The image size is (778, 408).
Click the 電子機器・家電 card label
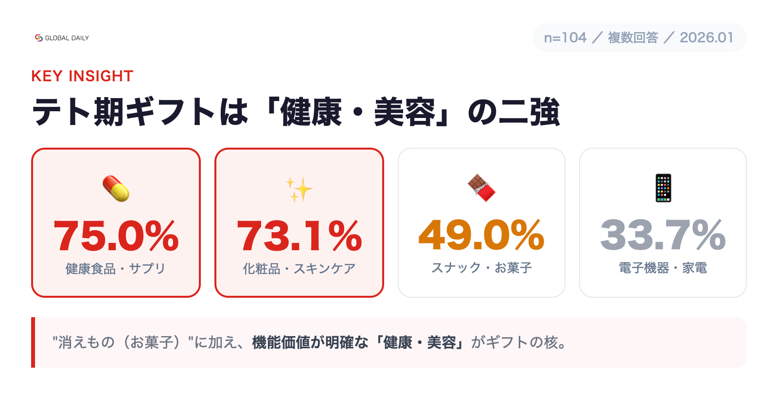coord(663,268)
